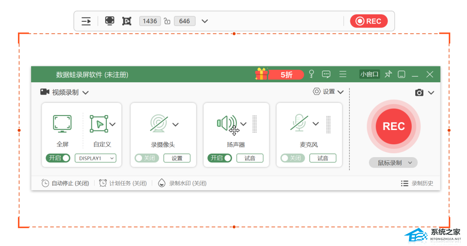467x246 pixels.
Task: Select the 自定义 custom area icon
Action: pyautogui.click(x=99, y=124)
